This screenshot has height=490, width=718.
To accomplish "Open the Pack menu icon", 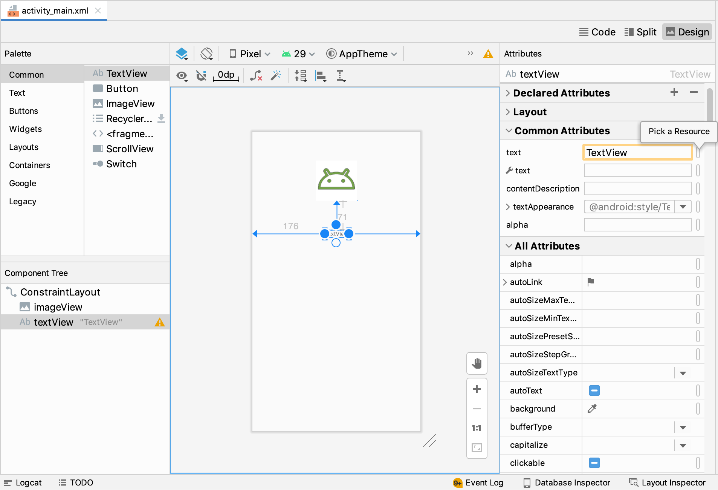I will click(x=301, y=76).
